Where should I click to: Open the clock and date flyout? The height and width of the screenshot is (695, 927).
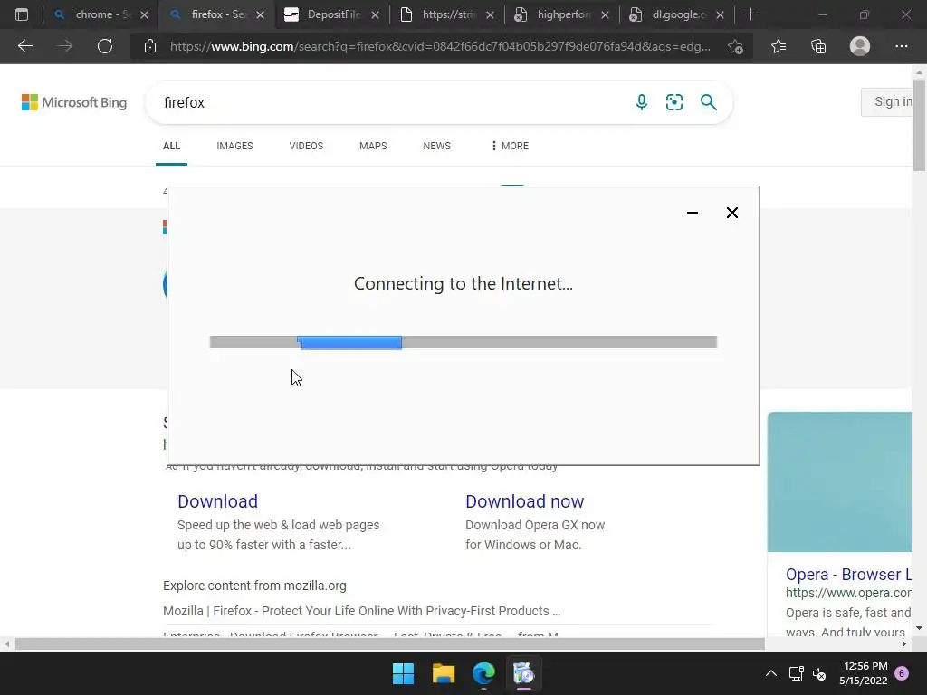click(x=863, y=673)
